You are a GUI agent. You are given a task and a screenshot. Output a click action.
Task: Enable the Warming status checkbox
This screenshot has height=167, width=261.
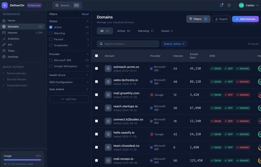point(51,33)
